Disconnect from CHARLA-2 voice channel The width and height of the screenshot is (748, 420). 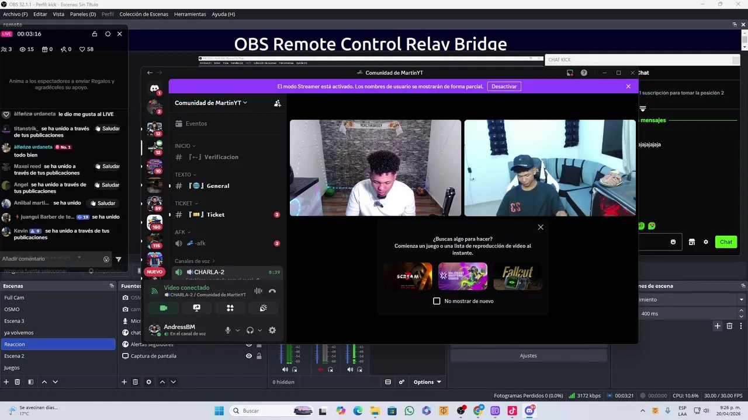[272, 290]
